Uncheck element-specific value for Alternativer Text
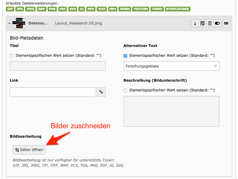The height and width of the screenshot is (179, 238). 125,56
